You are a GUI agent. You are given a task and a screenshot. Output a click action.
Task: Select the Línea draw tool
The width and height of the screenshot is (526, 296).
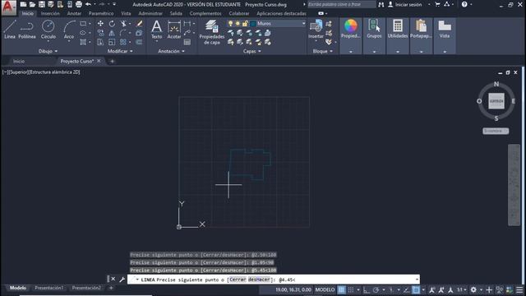click(10, 30)
